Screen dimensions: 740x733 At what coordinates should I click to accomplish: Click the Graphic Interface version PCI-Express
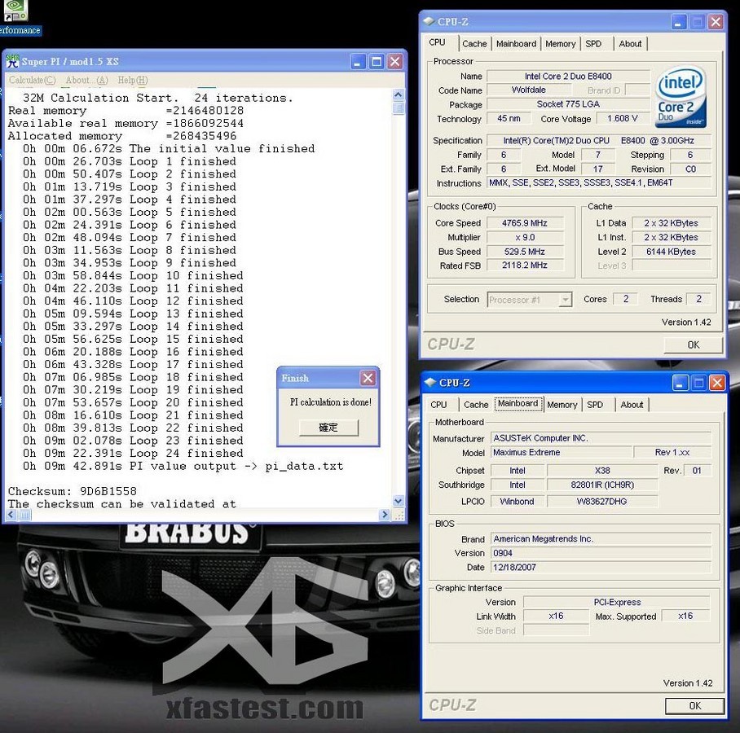point(617,603)
